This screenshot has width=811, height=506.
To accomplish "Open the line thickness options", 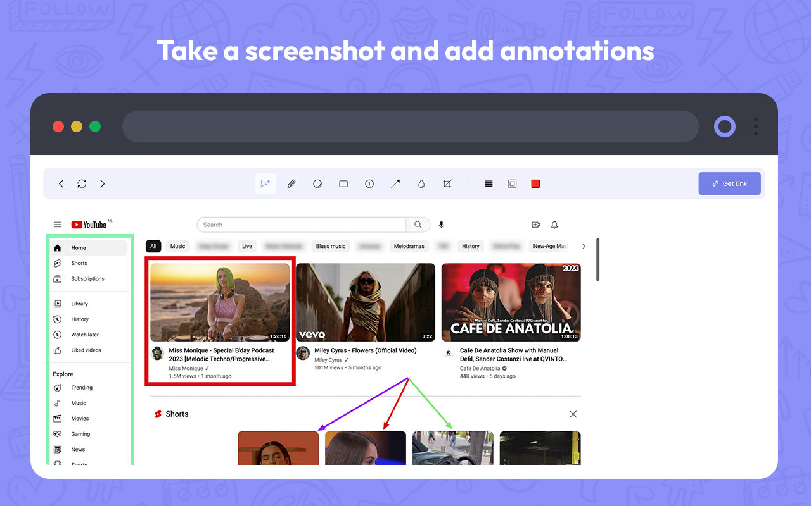I will pyautogui.click(x=489, y=184).
